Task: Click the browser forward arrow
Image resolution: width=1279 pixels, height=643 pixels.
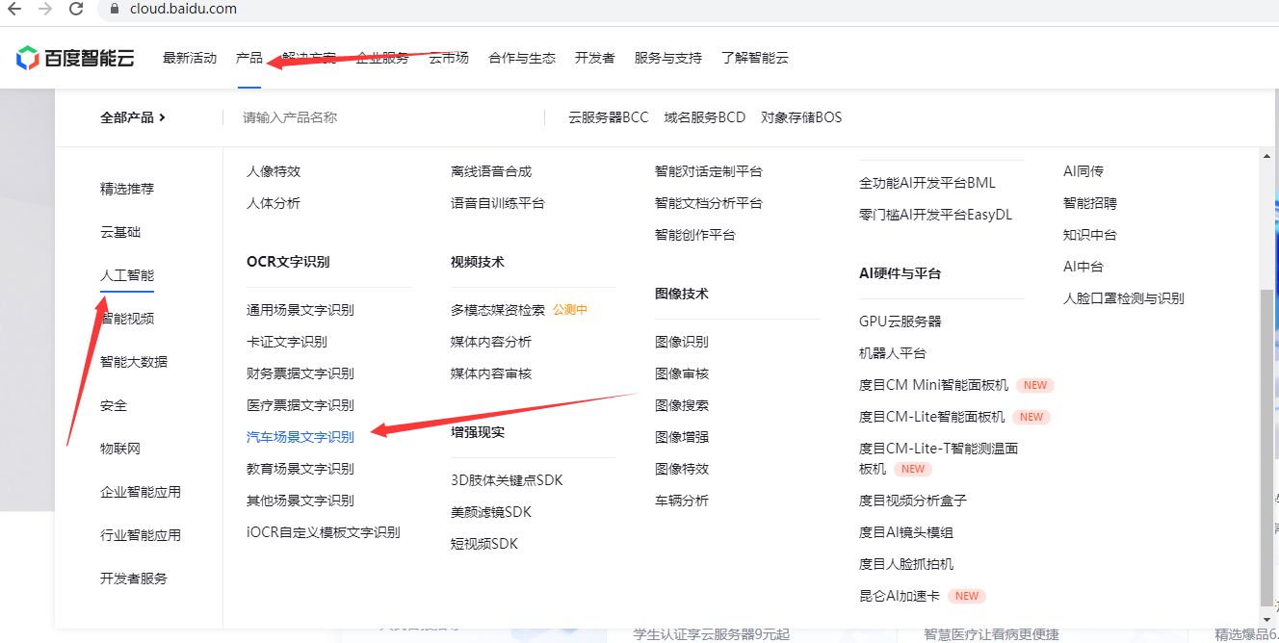Action: (44, 9)
